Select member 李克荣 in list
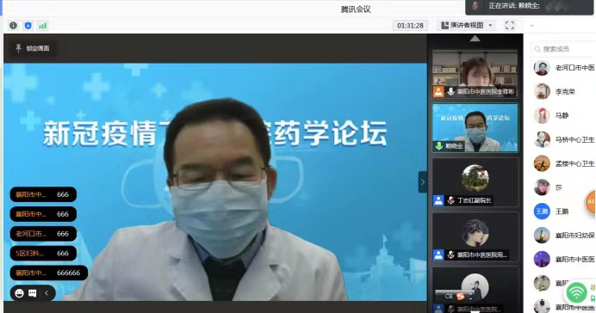The width and height of the screenshot is (596, 313). coord(563,92)
